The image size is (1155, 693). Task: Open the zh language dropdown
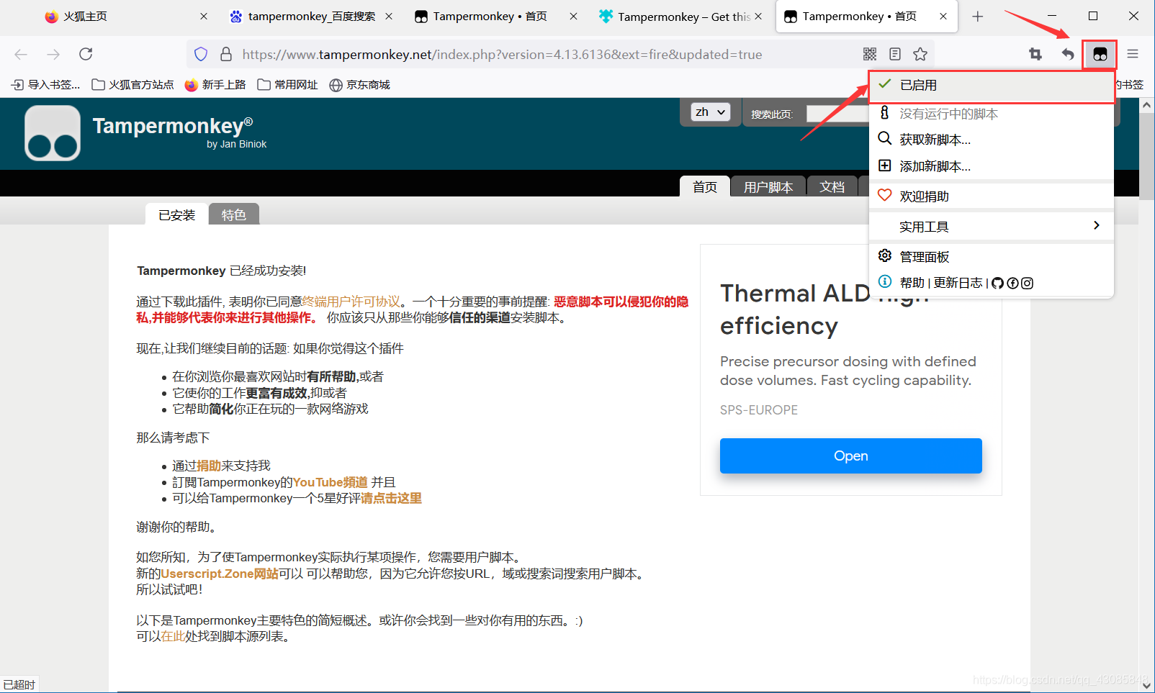(710, 112)
